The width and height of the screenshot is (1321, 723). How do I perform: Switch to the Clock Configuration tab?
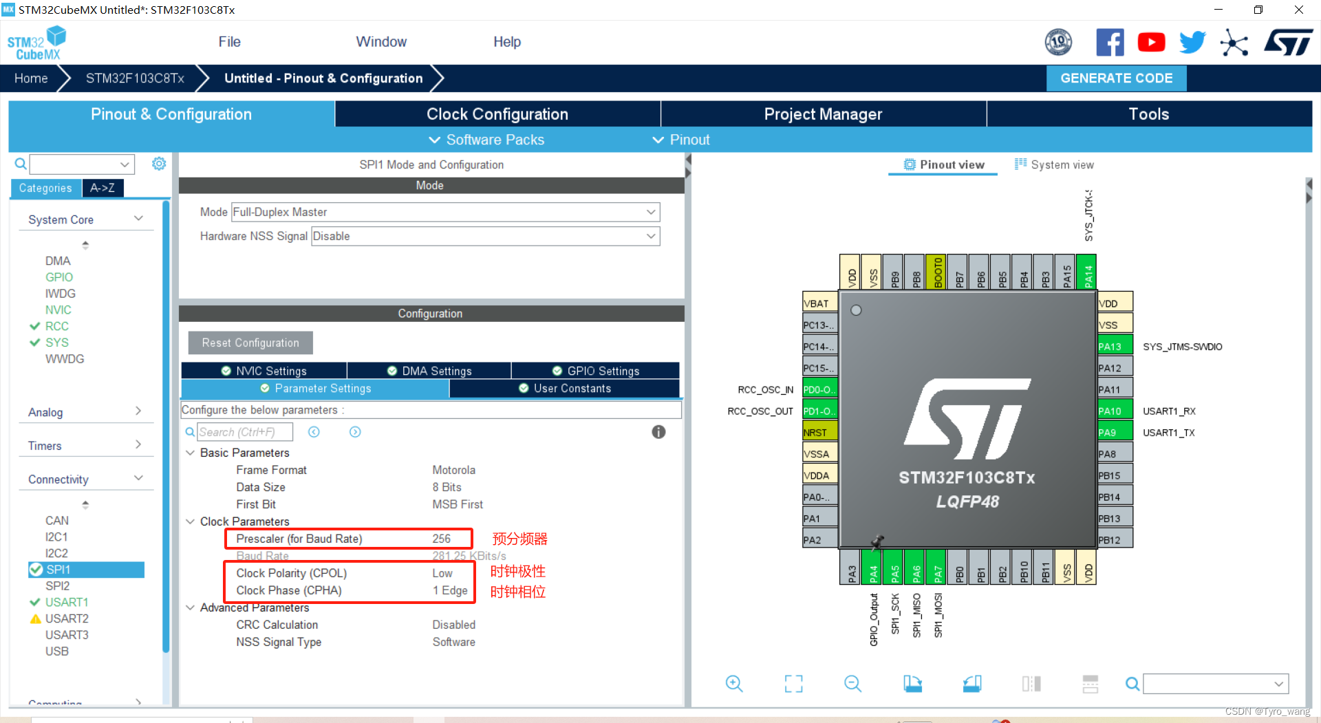point(497,114)
